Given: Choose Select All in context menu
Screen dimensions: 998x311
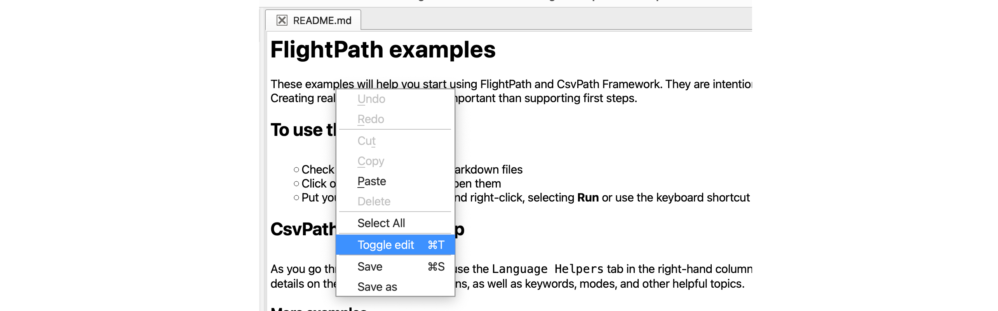Looking at the screenshot, I should click(x=381, y=223).
